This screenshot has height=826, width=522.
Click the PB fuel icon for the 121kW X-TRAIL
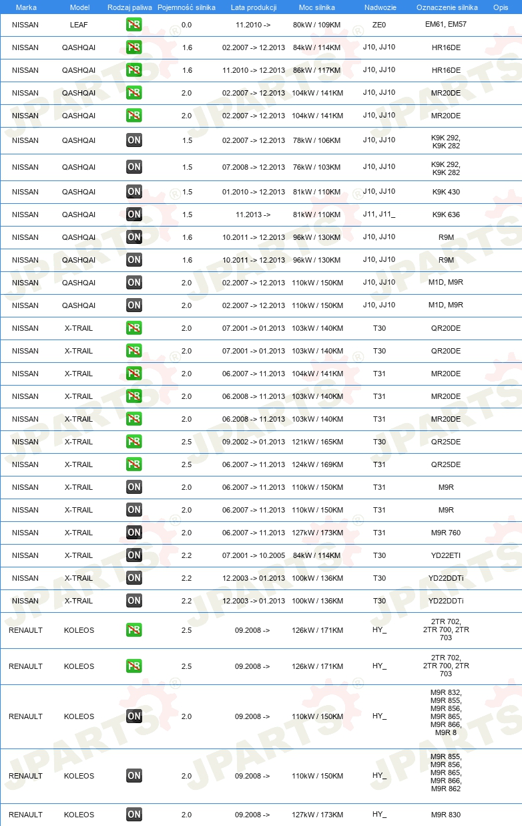click(134, 442)
